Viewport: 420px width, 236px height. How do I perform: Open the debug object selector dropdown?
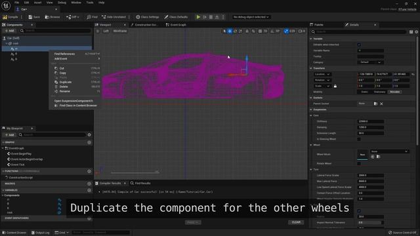tap(251, 17)
